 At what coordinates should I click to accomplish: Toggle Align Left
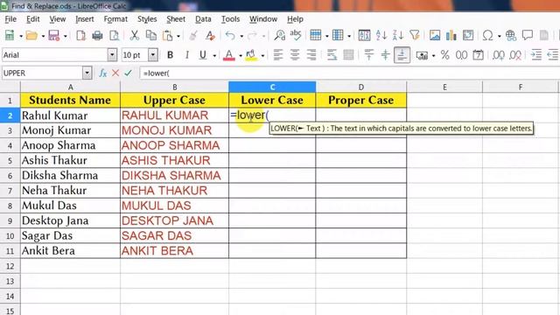(278, 55)
